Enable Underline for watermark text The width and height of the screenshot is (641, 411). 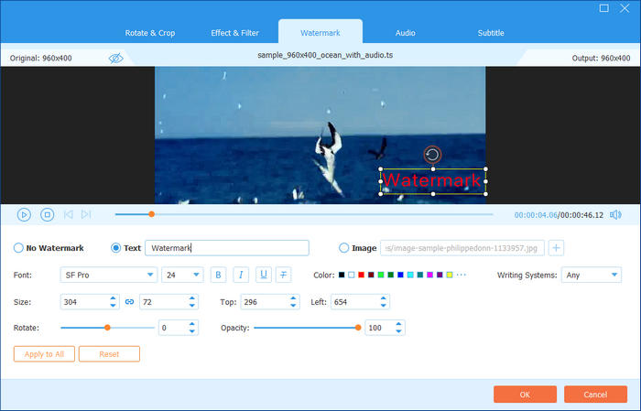coord(263,275)
